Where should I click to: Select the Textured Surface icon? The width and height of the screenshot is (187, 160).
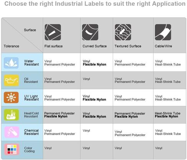[x=123, y=32]
